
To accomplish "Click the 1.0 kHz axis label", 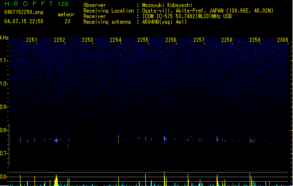I will (x=4, y=84).
